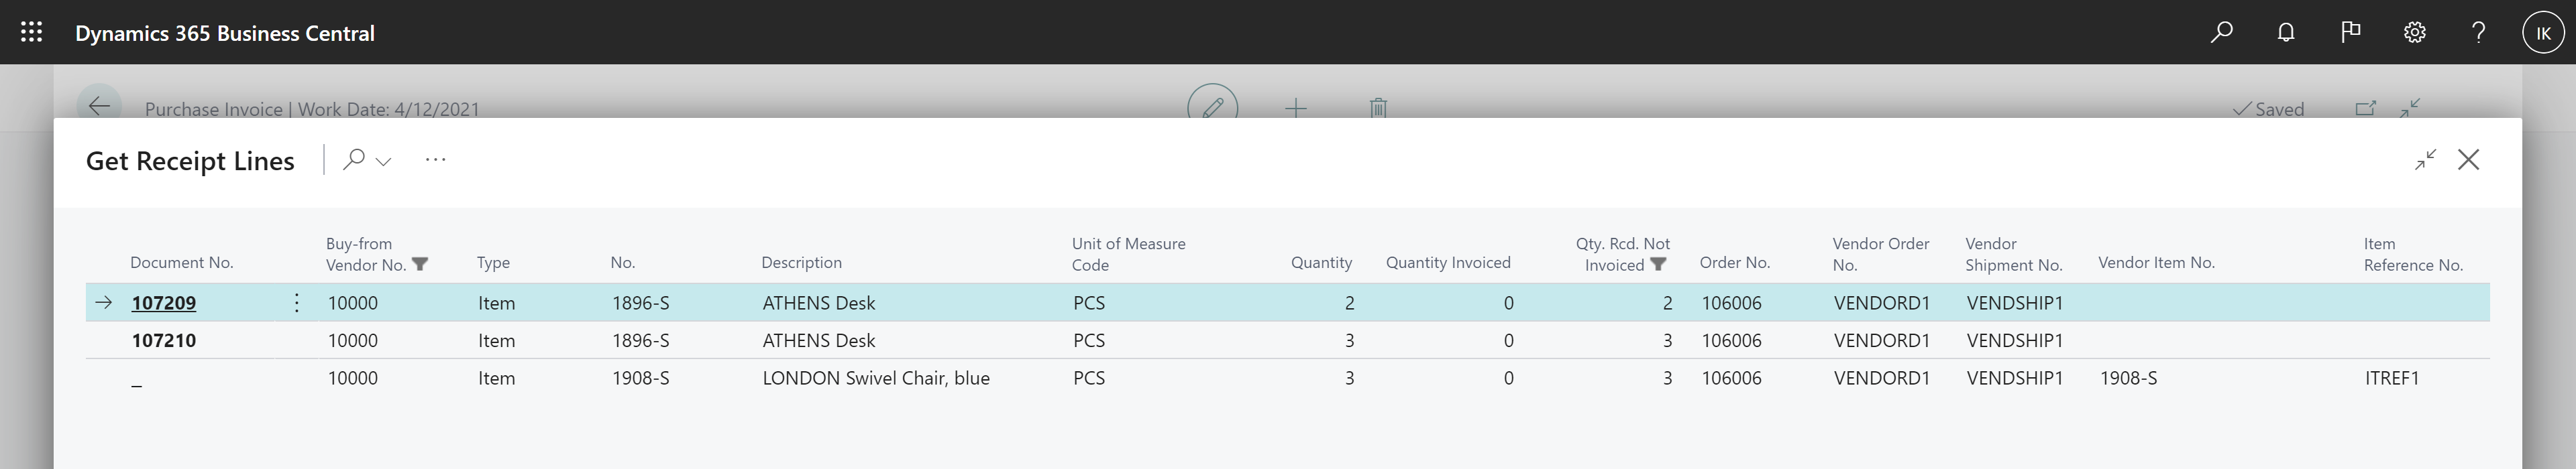Select the LONDON Swivel Chair, blue cell
This screenshot has height=469, width=2576.
pos(876,378)
